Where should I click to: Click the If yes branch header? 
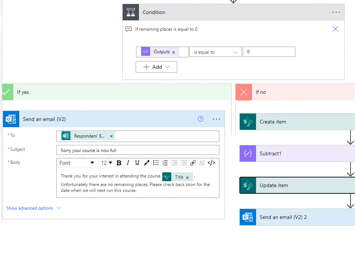[117, 92]
